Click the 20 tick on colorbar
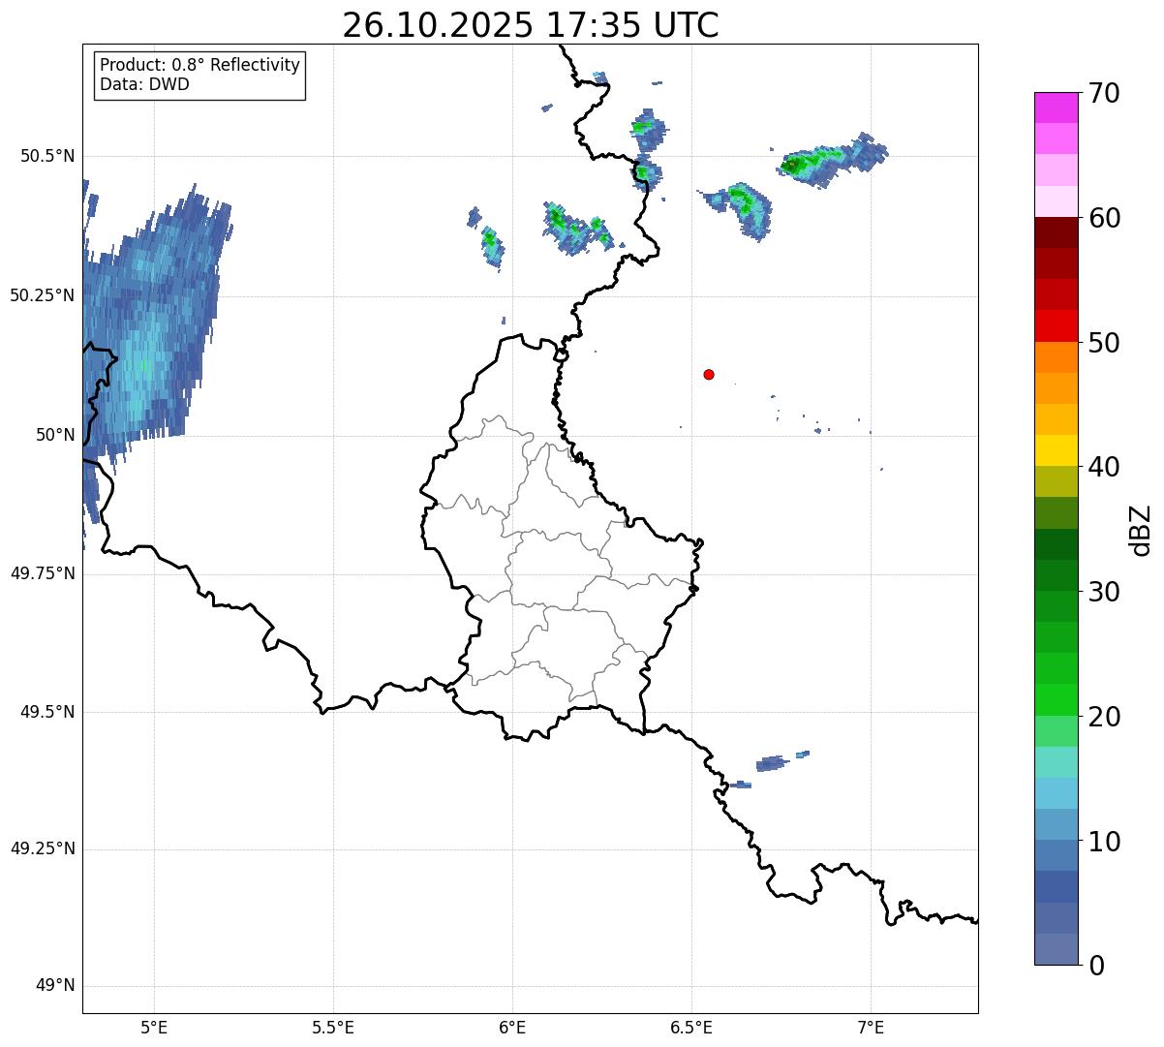Screen dimensions: 1164x1047 1104,717
